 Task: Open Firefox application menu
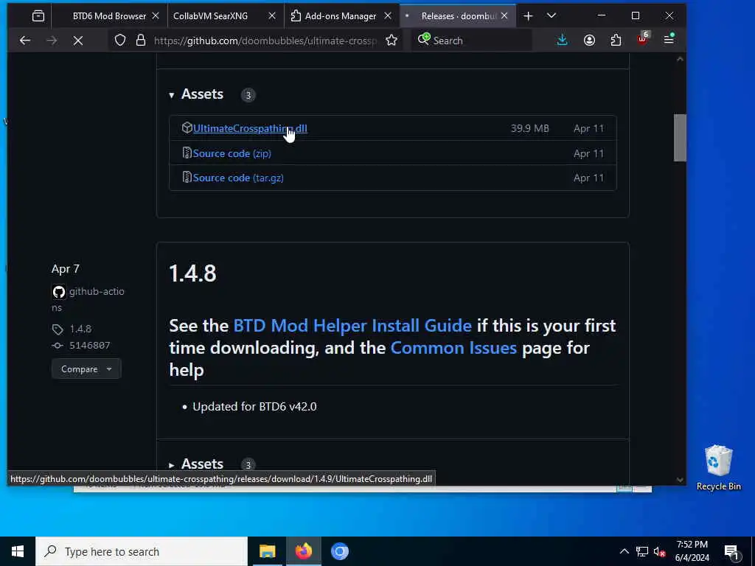click(669, 40)
